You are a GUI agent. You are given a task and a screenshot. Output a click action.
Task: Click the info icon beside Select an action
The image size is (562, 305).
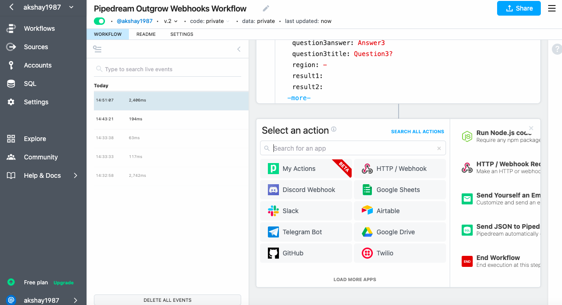334,130
